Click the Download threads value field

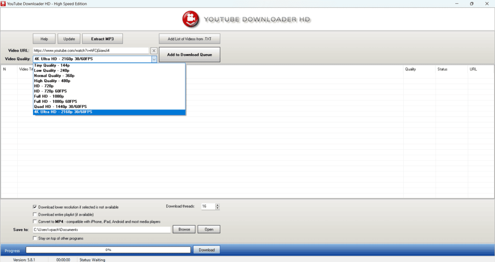click(208, 206)
